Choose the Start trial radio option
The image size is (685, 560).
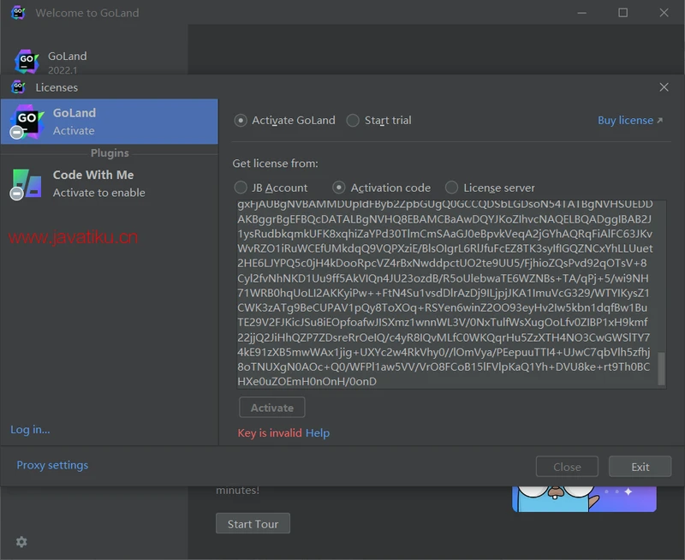(353, 121)
